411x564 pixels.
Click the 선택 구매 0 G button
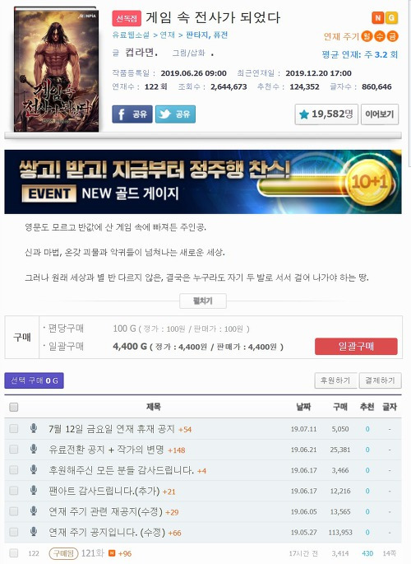point(34,380)
